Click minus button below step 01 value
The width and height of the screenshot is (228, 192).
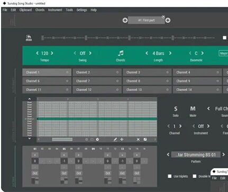point(35,167)
